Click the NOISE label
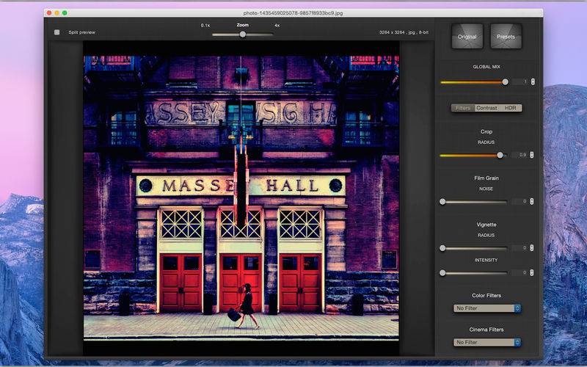The width and height of the screenshot is (587, 367). coord(486,189)
